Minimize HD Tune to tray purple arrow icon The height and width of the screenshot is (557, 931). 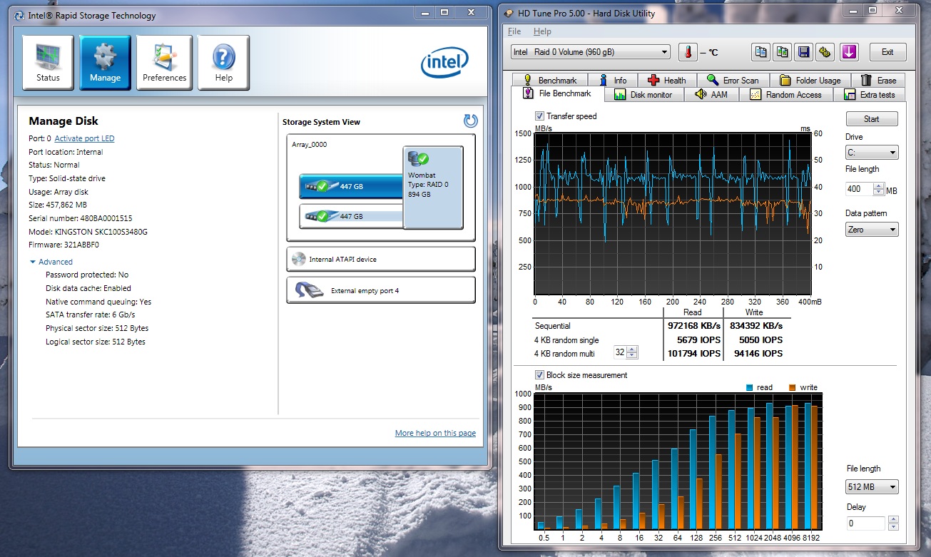pos(848,52)
